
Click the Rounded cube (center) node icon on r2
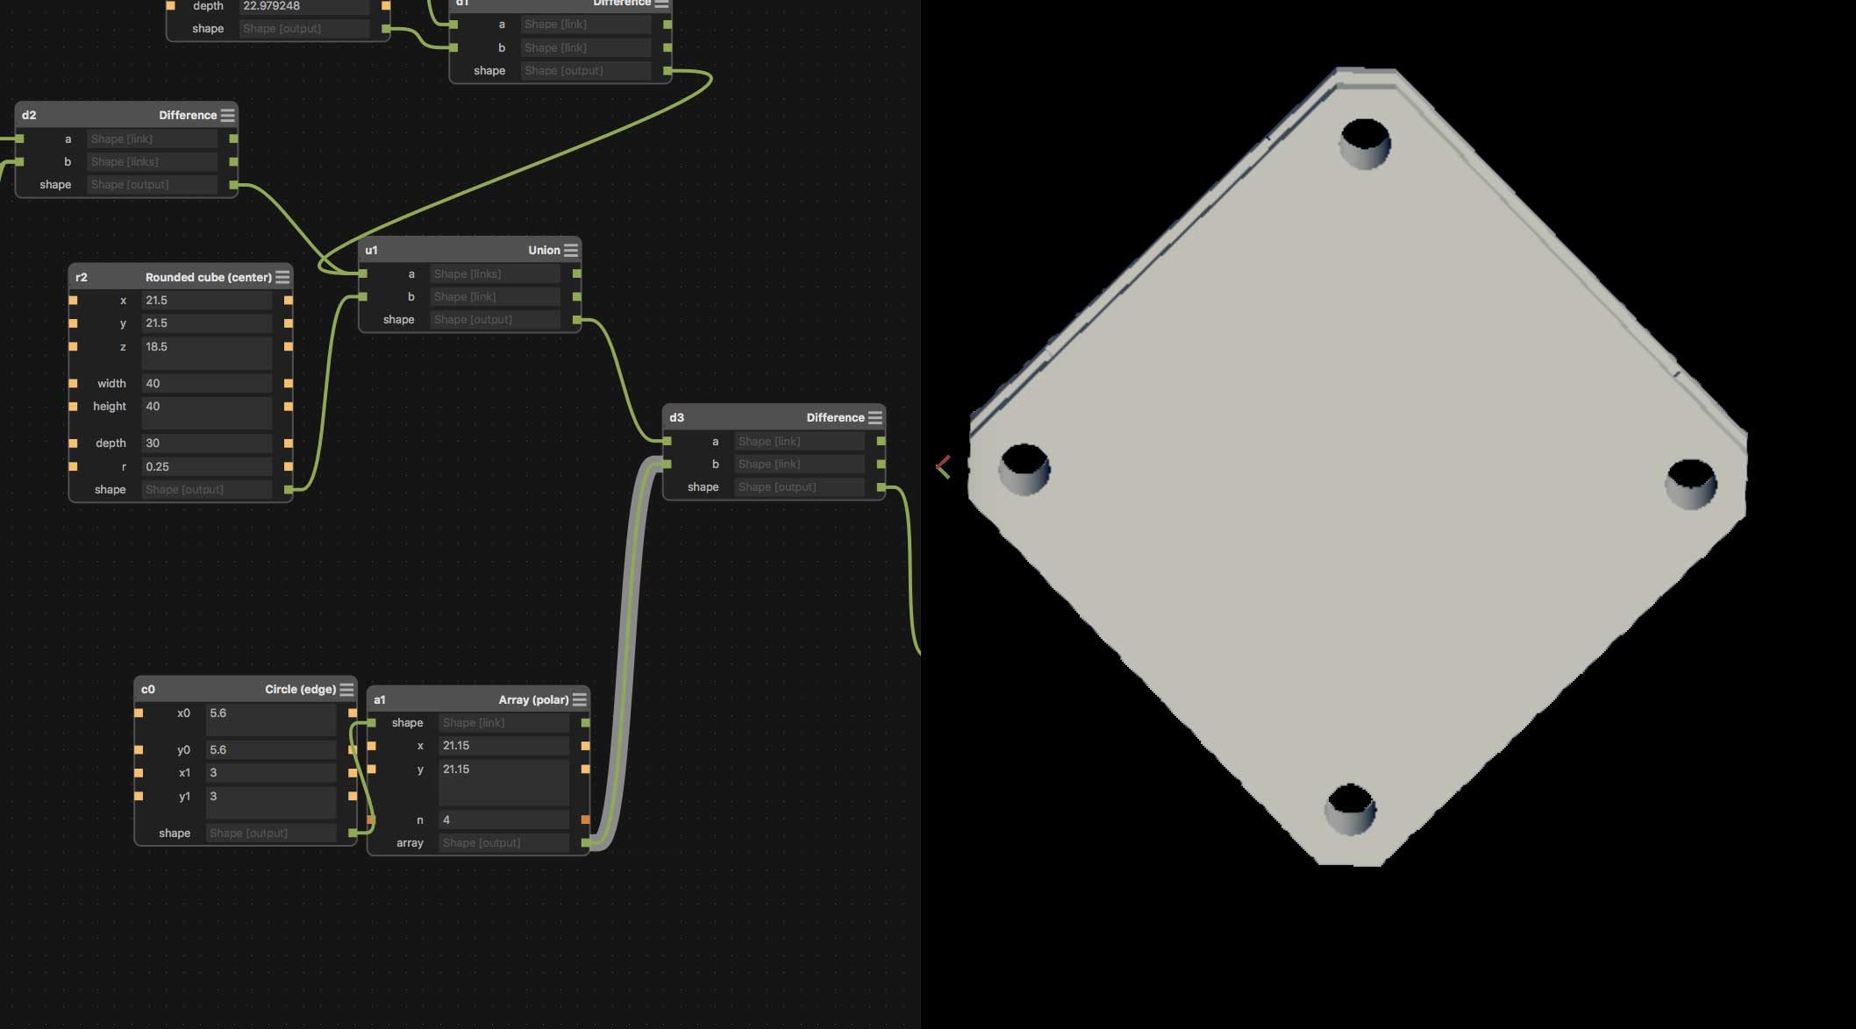285,276
